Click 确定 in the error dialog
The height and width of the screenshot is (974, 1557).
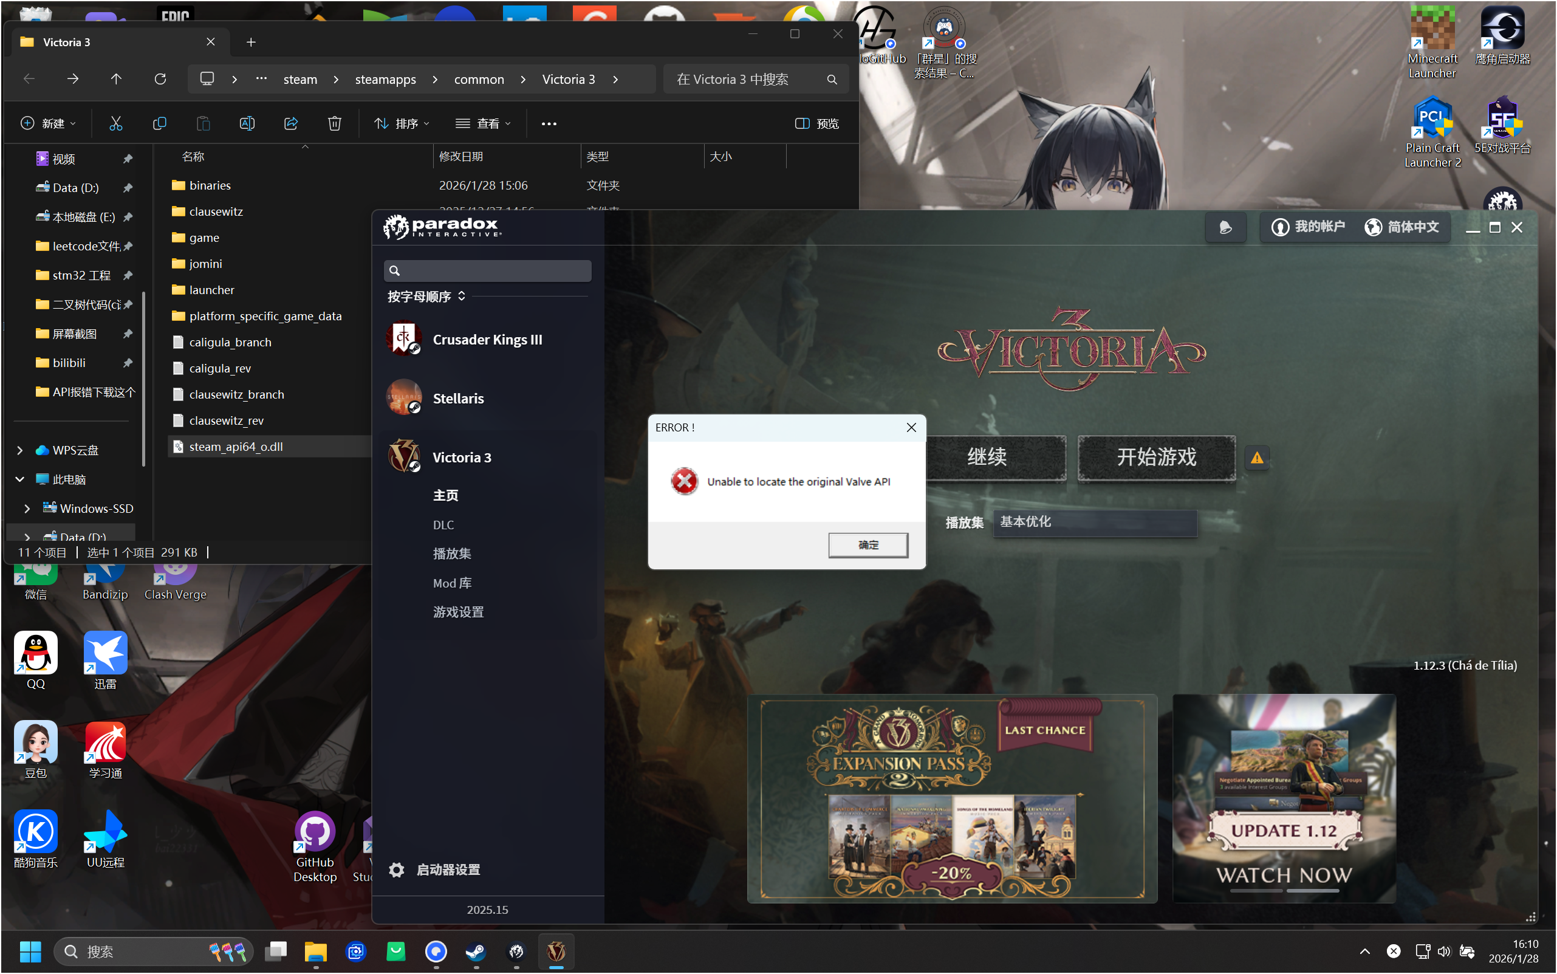tap(867, 545)
